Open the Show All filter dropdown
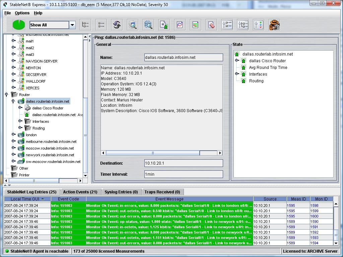 pyautogui.click(x=72, y=25)
